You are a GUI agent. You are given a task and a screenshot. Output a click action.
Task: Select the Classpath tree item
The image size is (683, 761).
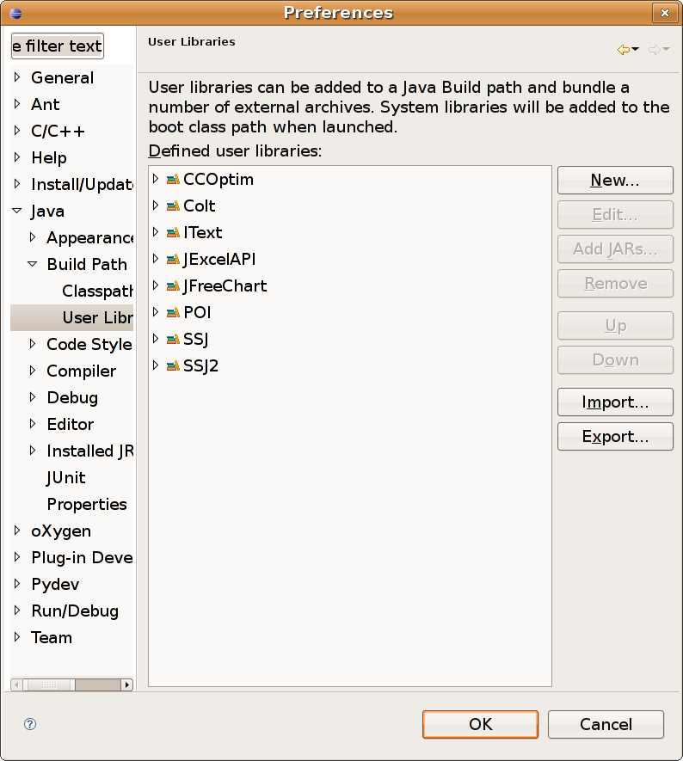tap(97, 291)
